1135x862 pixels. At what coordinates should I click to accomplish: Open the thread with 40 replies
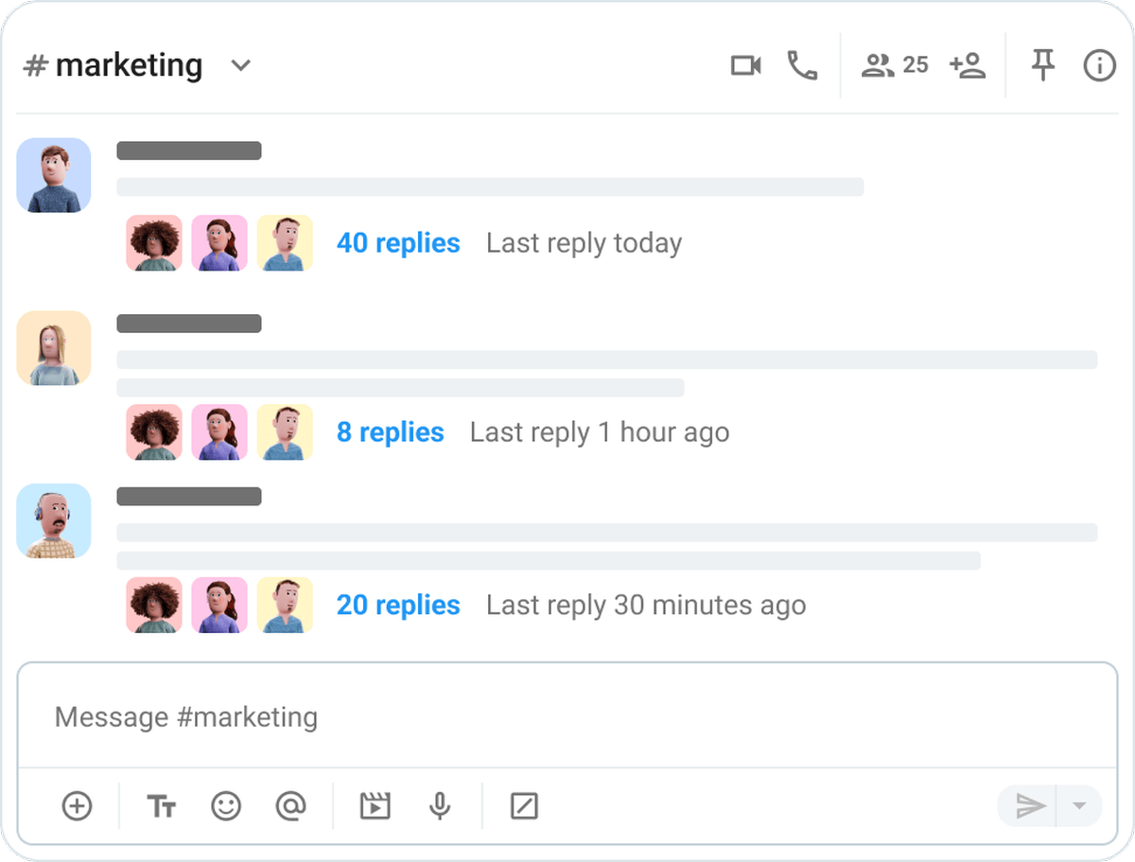[x=398, y=243]
